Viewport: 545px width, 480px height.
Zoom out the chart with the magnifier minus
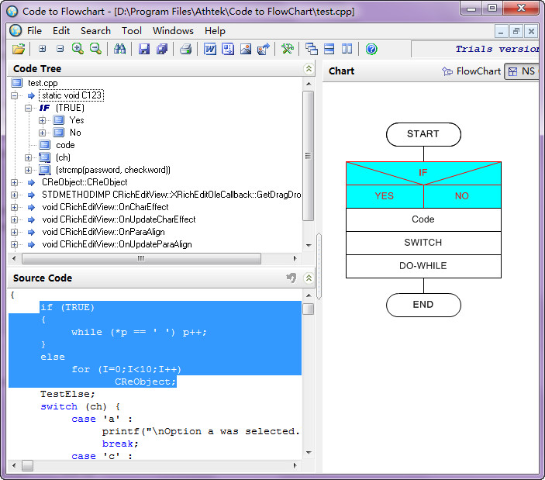(x=95, y=49)
